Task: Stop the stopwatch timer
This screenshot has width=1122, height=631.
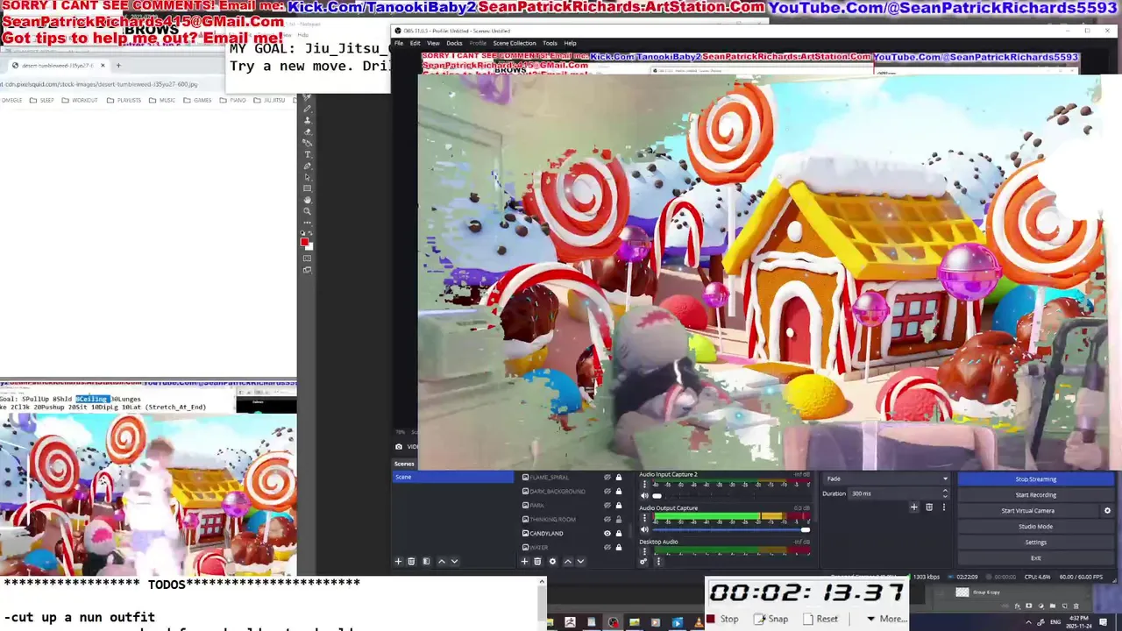Action: 722,619
